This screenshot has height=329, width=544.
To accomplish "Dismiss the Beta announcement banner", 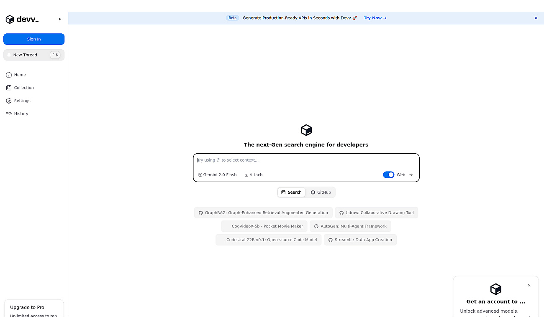I will pos(536,18).
